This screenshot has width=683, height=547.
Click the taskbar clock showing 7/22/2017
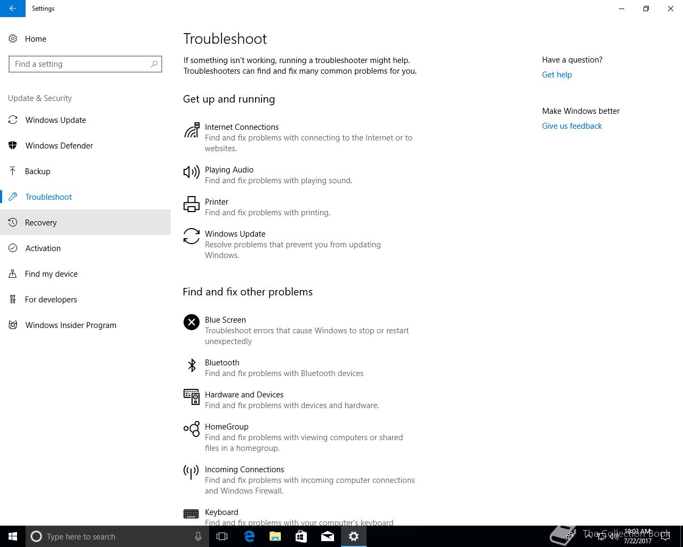pos(638,536)
